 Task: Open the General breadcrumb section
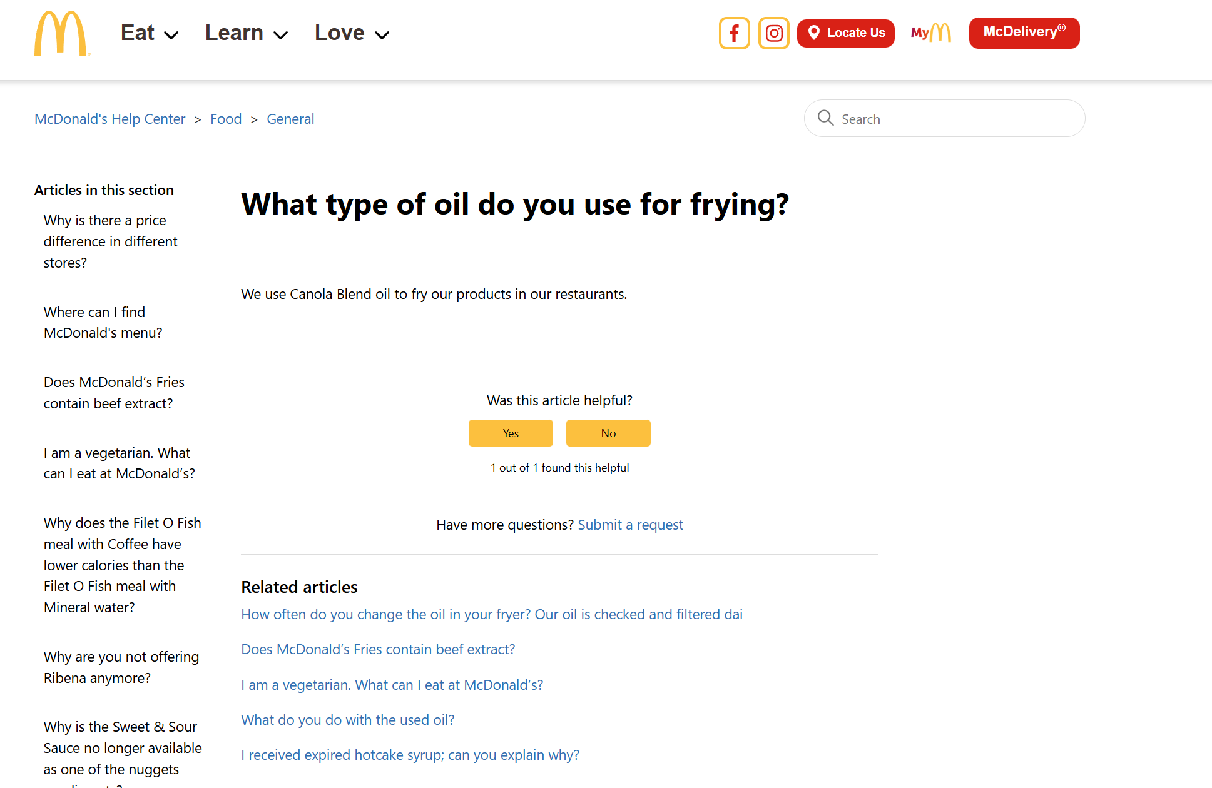click(290, 119)
